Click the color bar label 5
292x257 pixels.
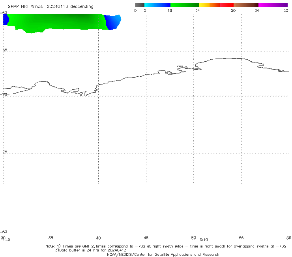coord(145,10)
